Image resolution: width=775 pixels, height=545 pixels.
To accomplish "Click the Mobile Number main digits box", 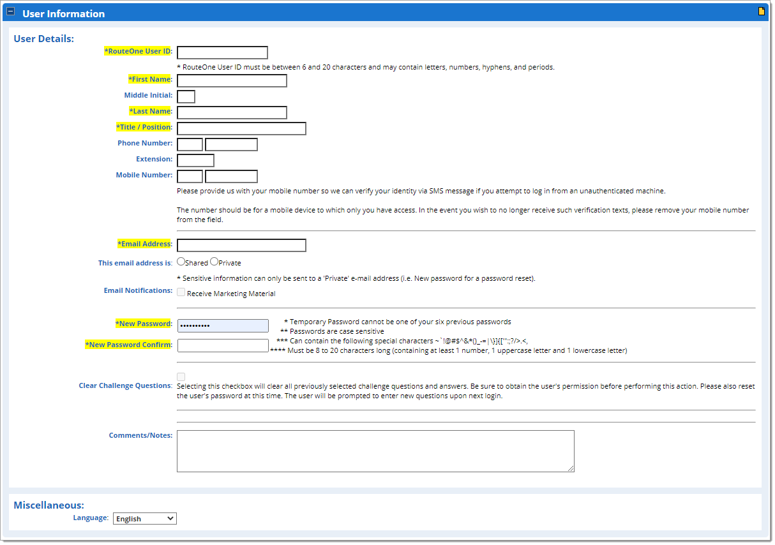I will [x=231, y=176].
